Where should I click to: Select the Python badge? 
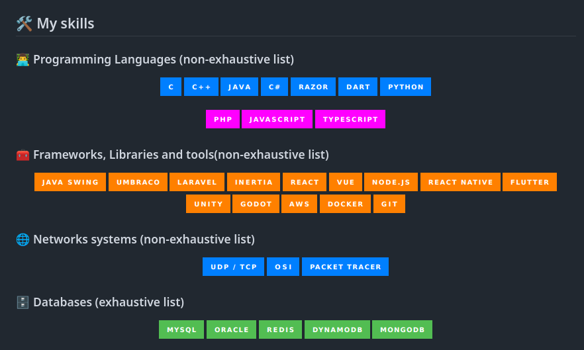pyautogui.click(x=406, y=87)
